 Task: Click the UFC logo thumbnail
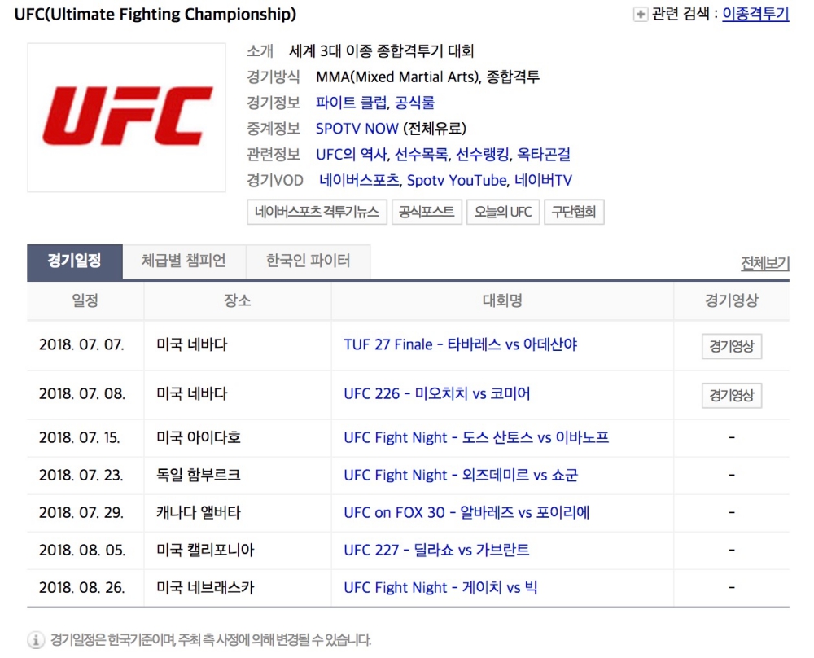tap(126, 118)
